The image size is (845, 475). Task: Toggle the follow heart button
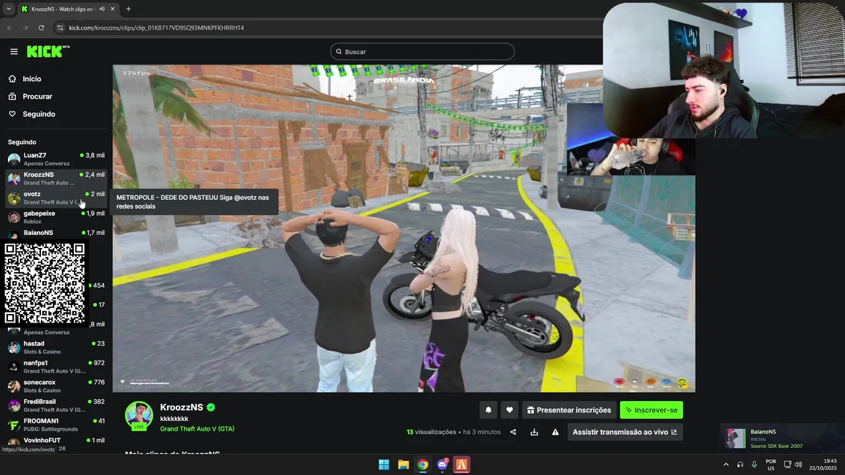pyautogui.click(x=510, y=410)
